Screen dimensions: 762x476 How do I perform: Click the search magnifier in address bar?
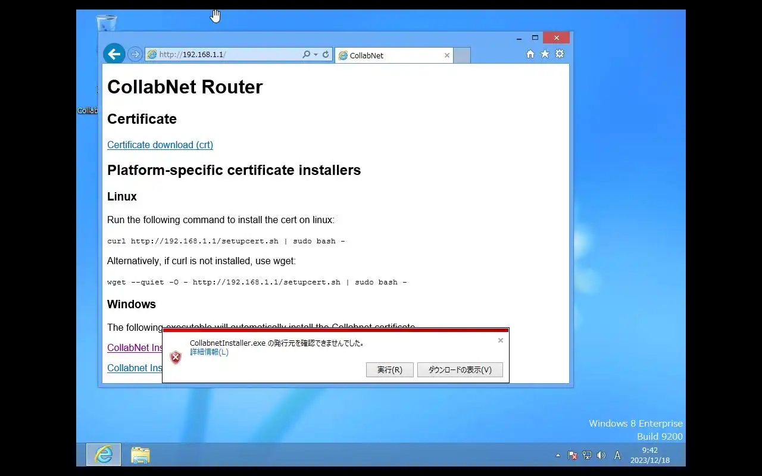pyautogui.click(x=306, y=54)
